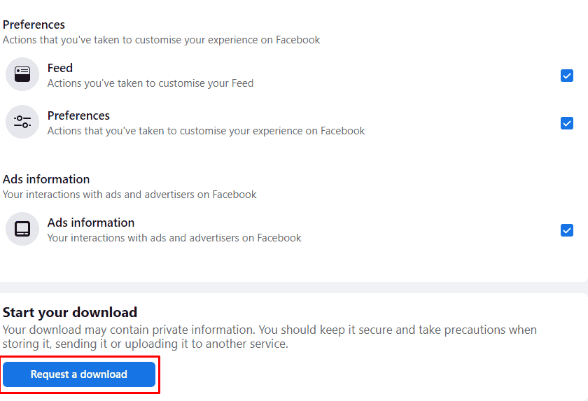Select the Ads information title beside tablet icon

[x=91, y=223]
